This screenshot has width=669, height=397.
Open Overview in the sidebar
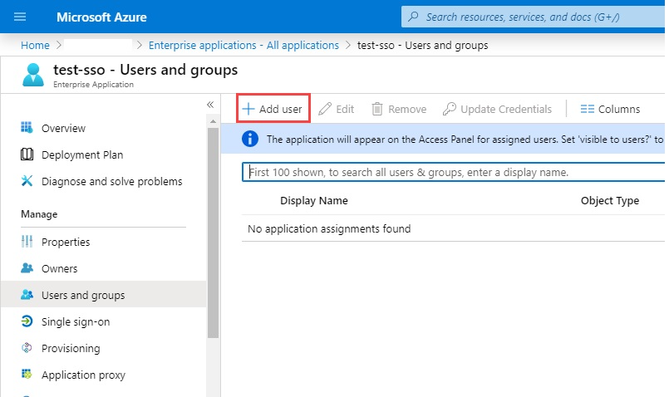103,128
